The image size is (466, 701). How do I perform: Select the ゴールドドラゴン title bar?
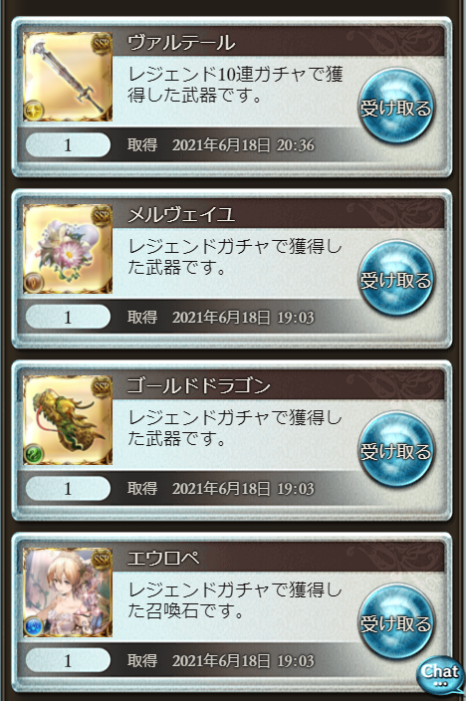click(x=278, y=385)
